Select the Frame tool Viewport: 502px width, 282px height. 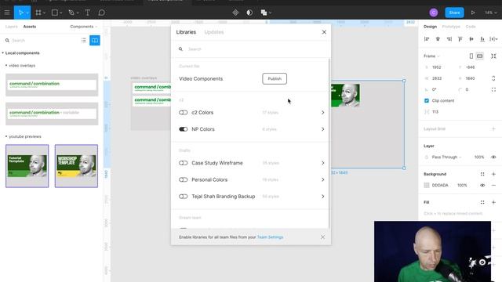click(x=38, y=13)
